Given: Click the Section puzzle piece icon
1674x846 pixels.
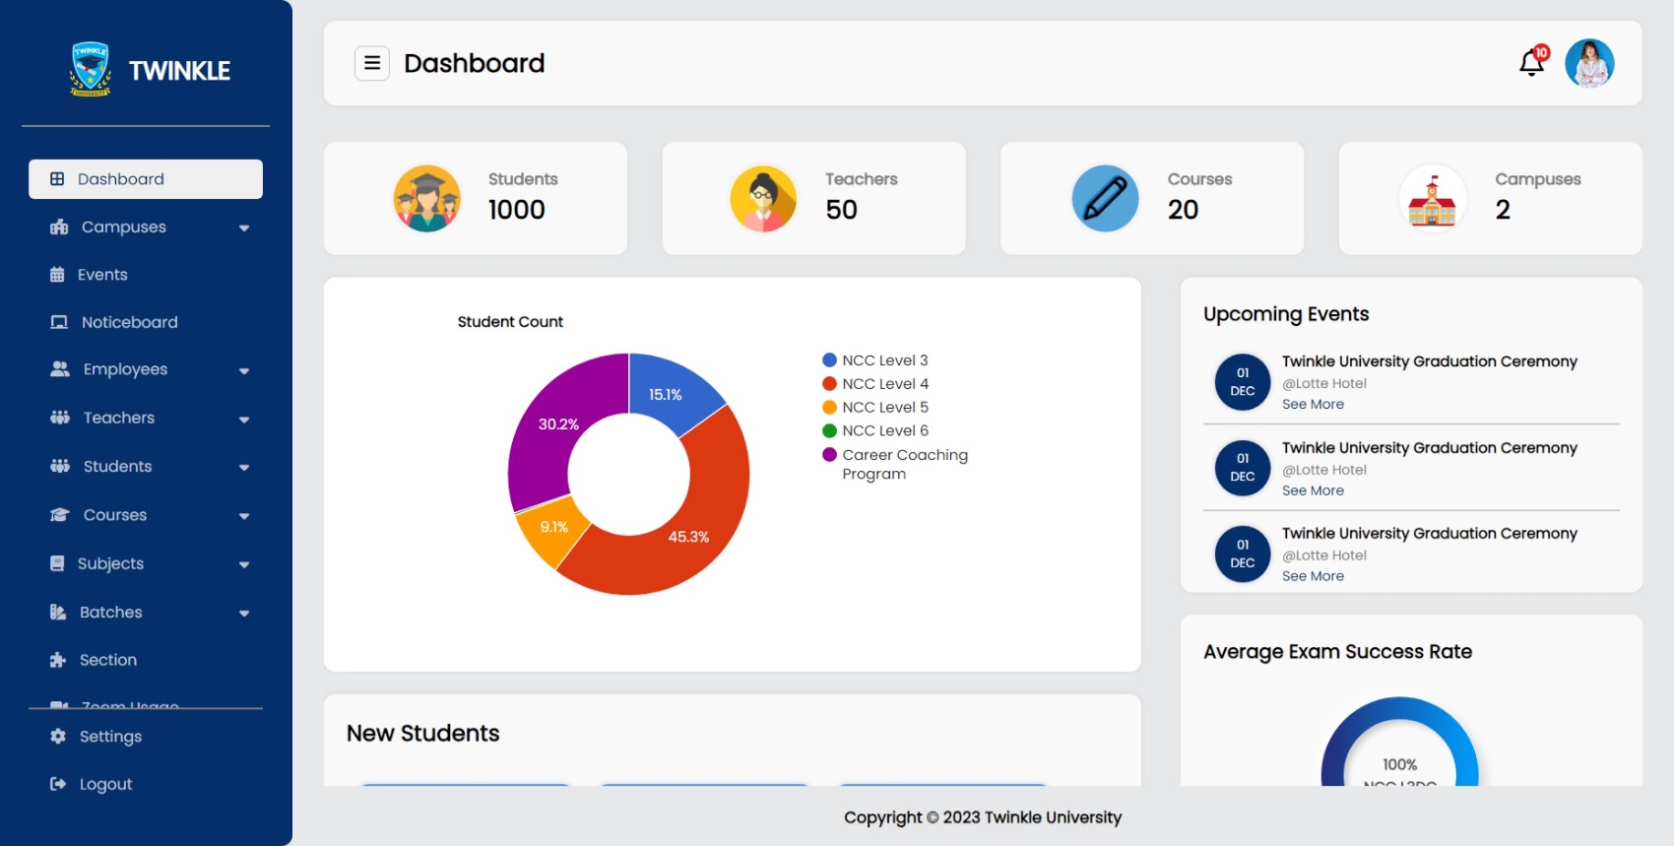Looking at the screenshot, I should click(x=58, y=660).
